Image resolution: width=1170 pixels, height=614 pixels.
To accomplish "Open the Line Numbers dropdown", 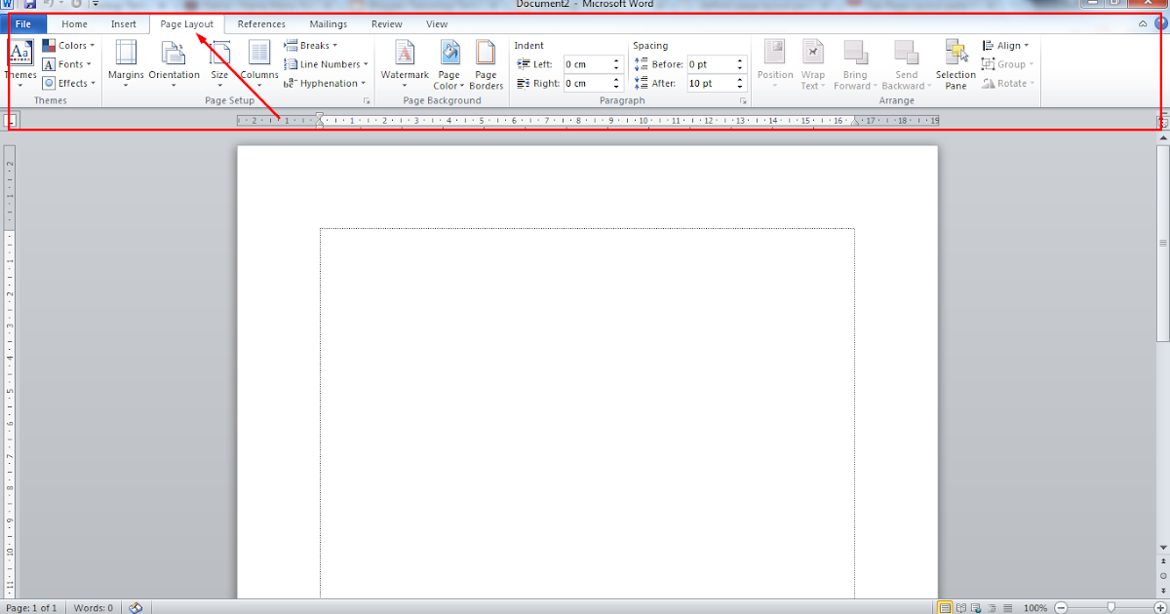I will (326, 63).
